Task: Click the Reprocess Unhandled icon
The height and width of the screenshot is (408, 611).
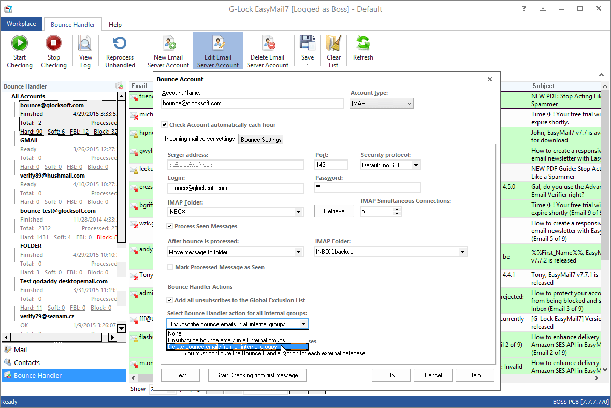Action: [x=120, y=43]
